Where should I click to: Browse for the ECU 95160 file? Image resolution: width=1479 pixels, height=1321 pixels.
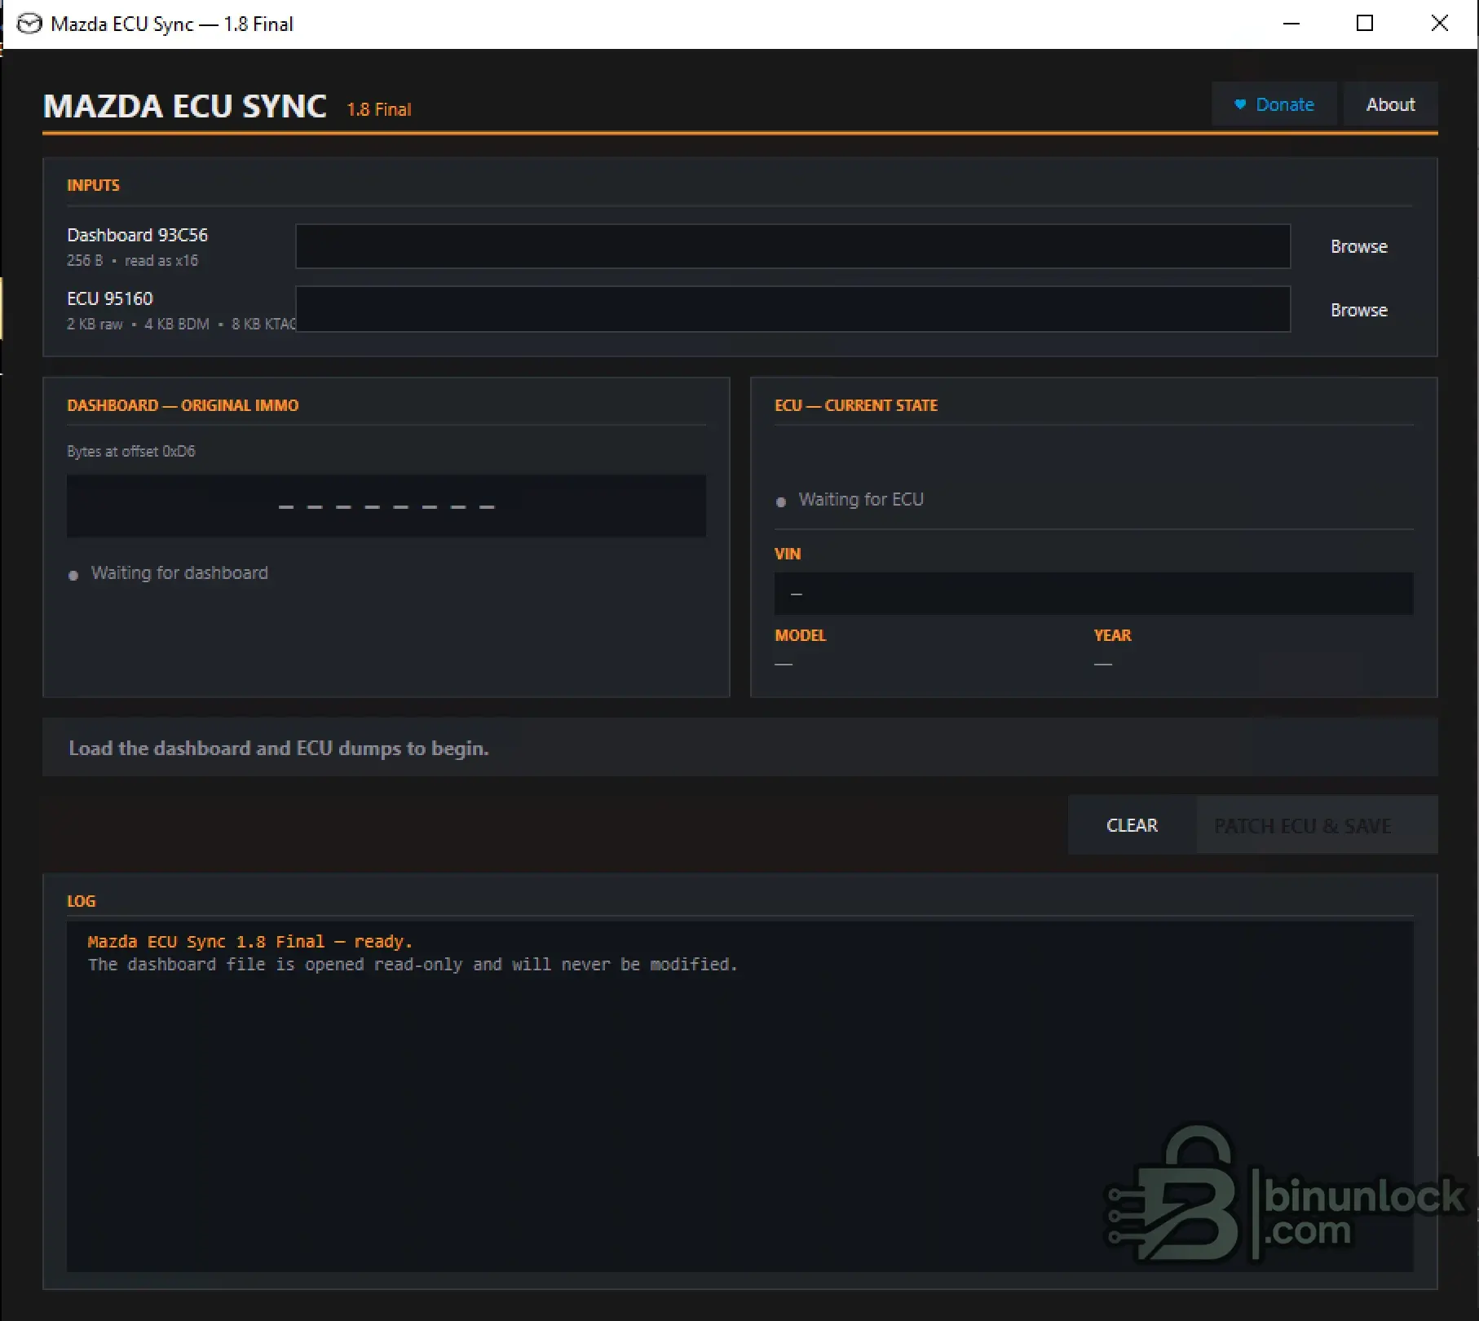click(1358, 310)
